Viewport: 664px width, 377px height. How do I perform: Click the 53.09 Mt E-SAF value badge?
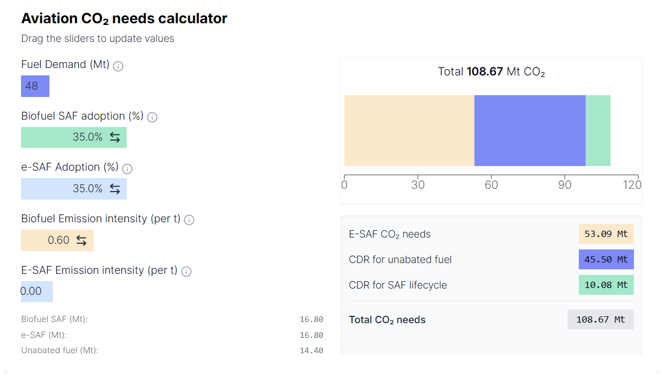[x=606, y=234]
